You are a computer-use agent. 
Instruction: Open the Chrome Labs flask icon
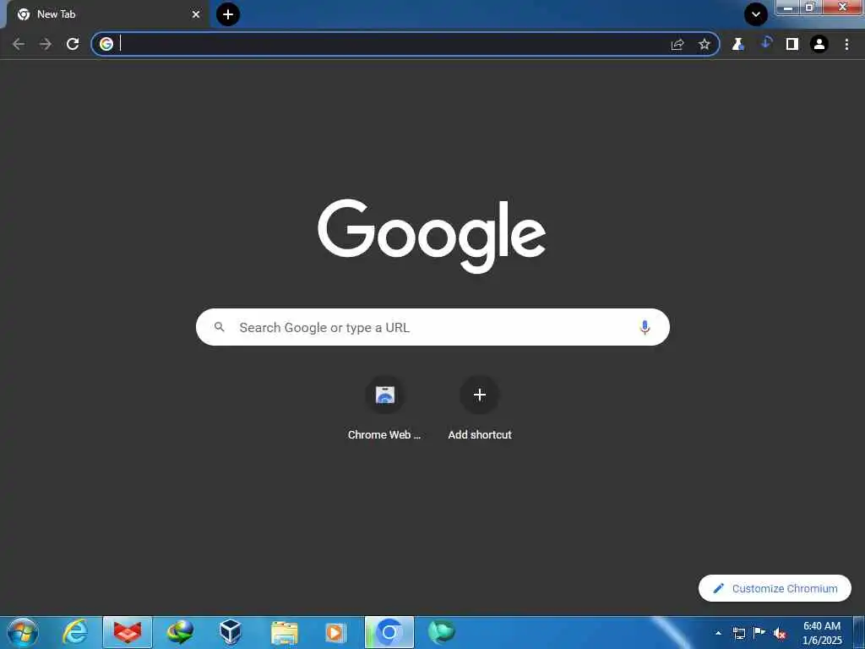pyautogui.click(x=738, y=44)
